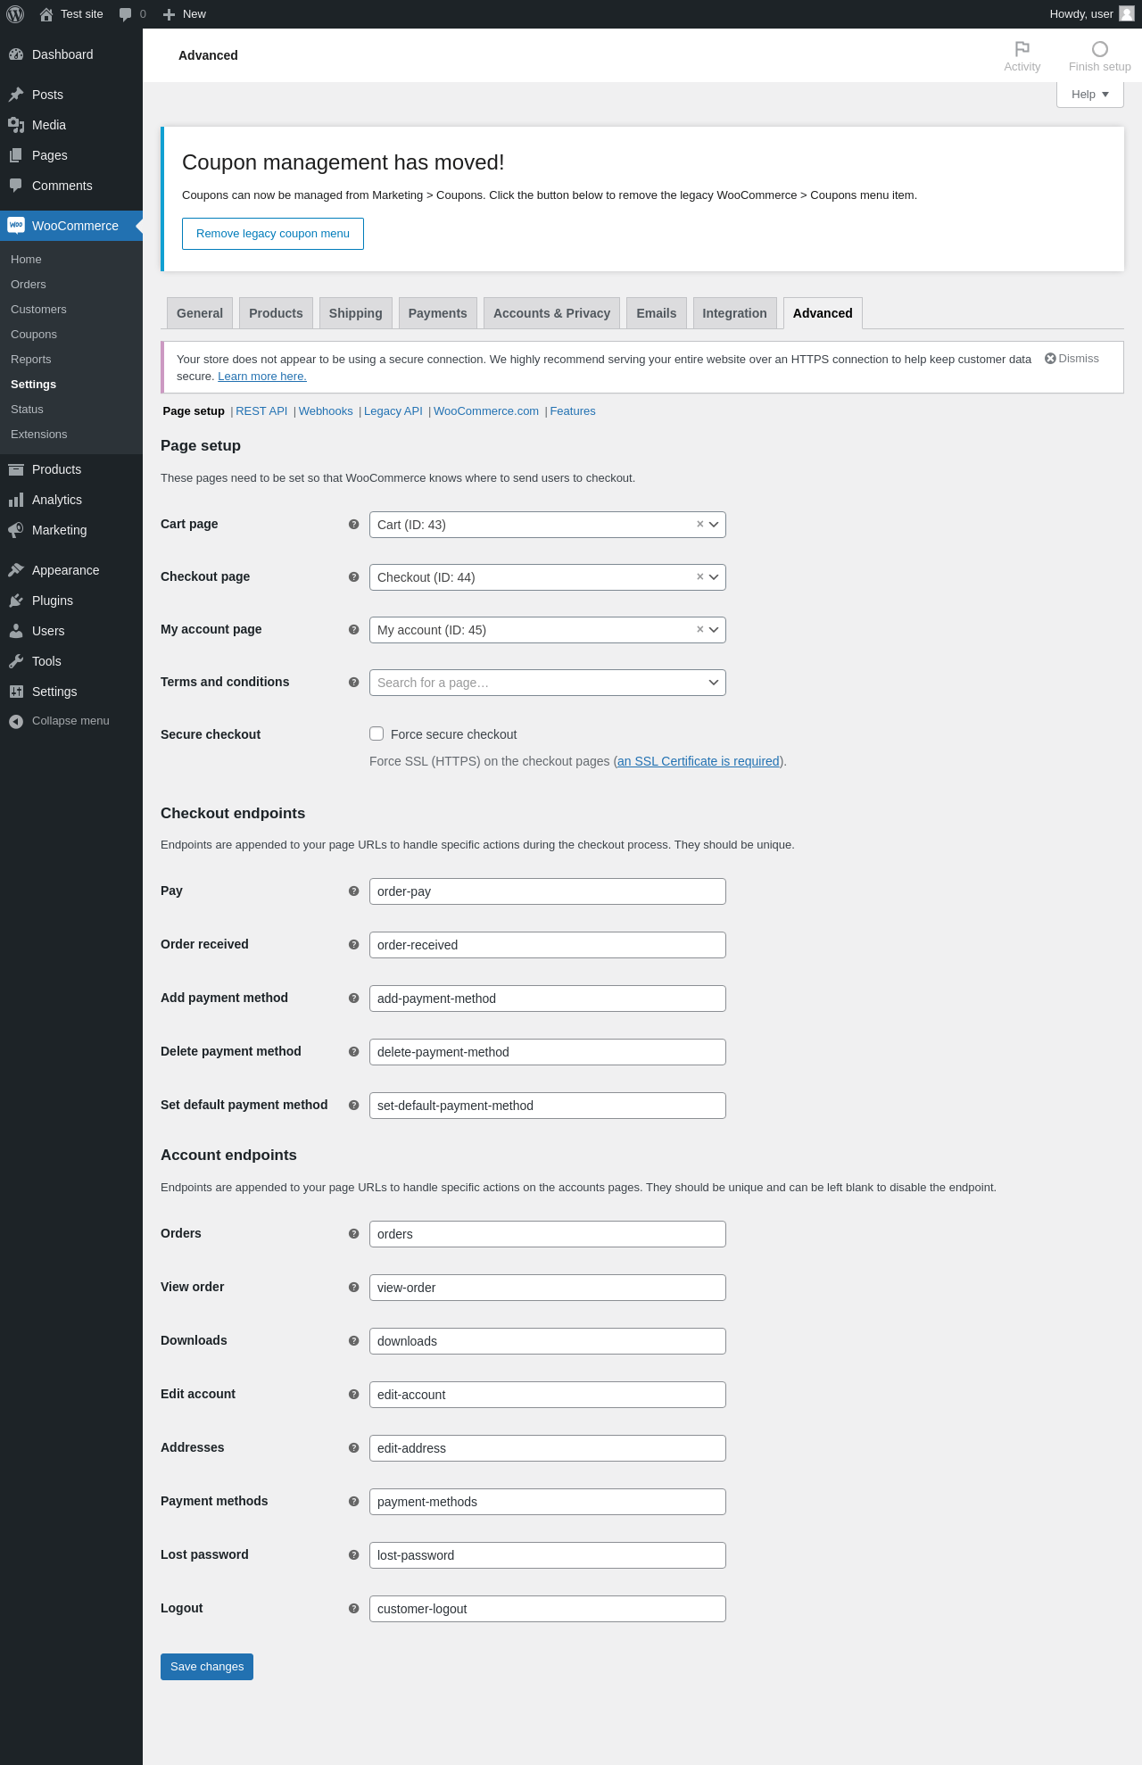Viewport: 1142px width, 1765px height.
Task: Switch to the Payments tab
Action: 438,313
